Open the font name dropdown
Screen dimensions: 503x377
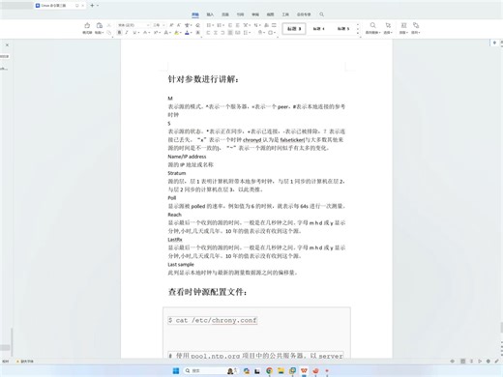[x=148, y=25]
